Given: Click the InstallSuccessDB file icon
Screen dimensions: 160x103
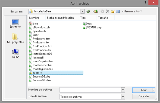Looking at the screenshot, I should coord(30,54).
